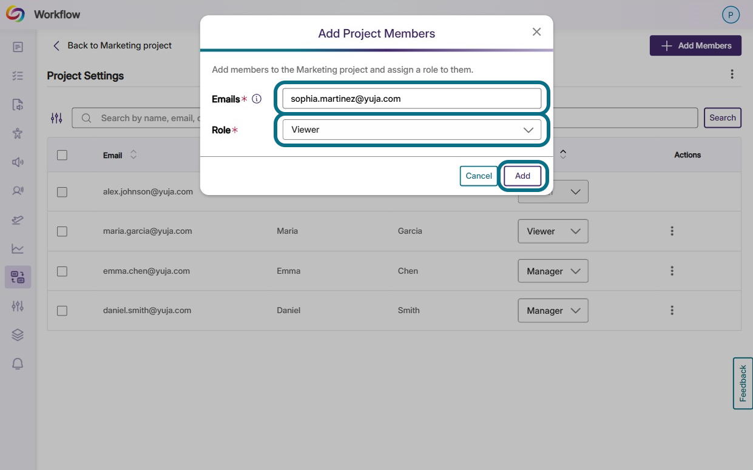Click the maria.garcia@yuja.com email cell
Image resolution: width=753 pixels, height=470 pixels.
[147, 231]
